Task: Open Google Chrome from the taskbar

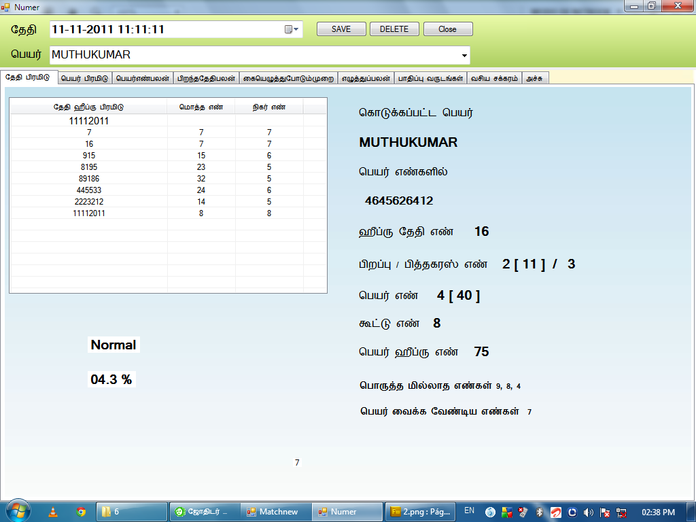Action: 81,512
